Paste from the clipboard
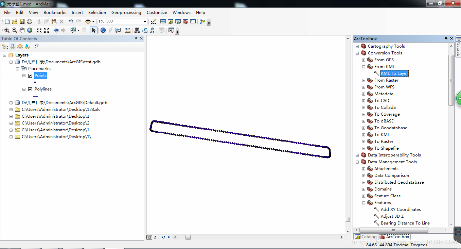 point(54,21)
